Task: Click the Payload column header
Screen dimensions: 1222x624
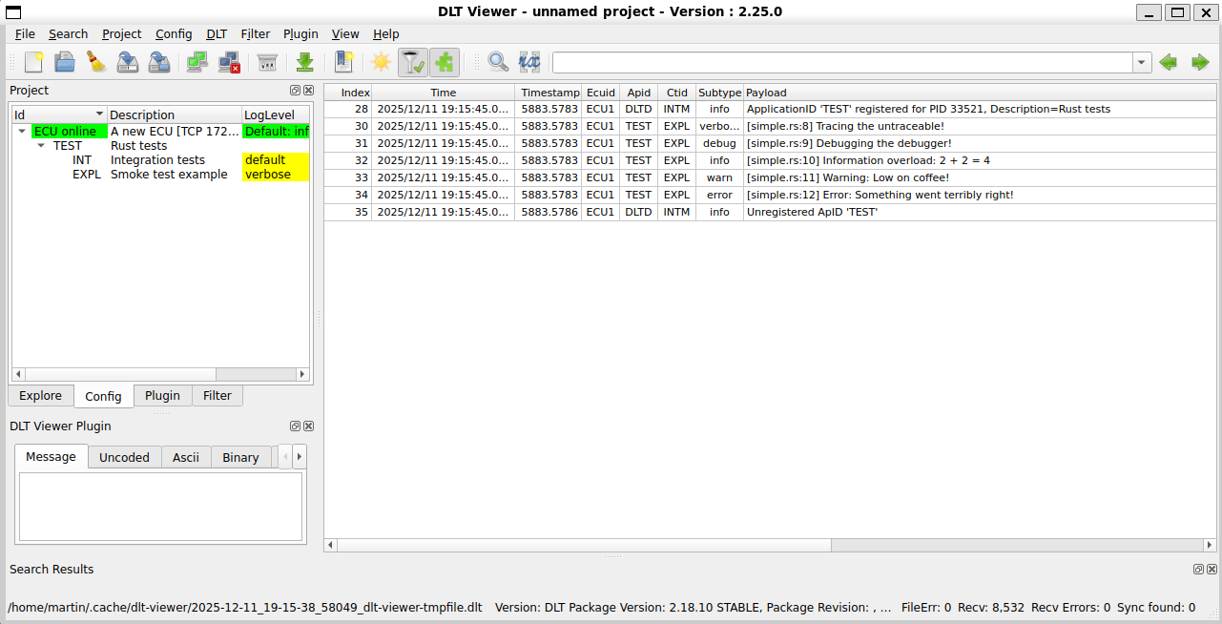Action: coord(980,93)
